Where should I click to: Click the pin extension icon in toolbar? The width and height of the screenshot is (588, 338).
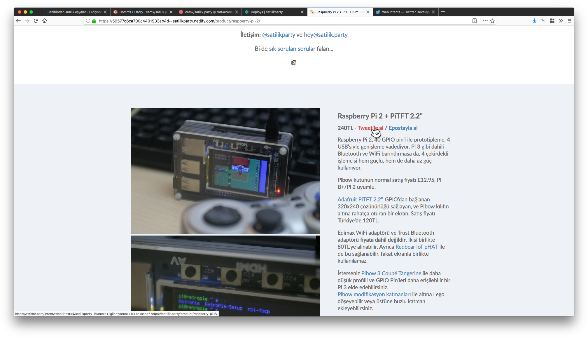tap(543, 21)
